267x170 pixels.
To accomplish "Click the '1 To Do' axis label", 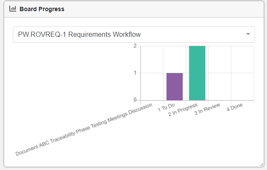I will coord(166,107).
